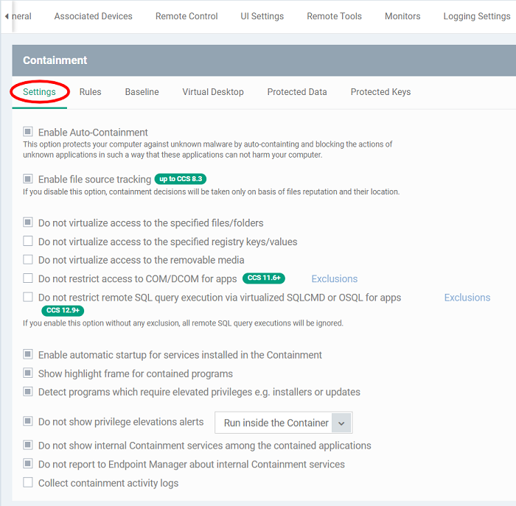Switch to the Remote Control tab

[x=186, y=16]
